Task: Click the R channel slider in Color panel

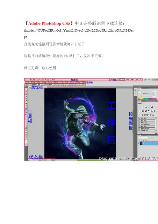Action: coord(147,91)
